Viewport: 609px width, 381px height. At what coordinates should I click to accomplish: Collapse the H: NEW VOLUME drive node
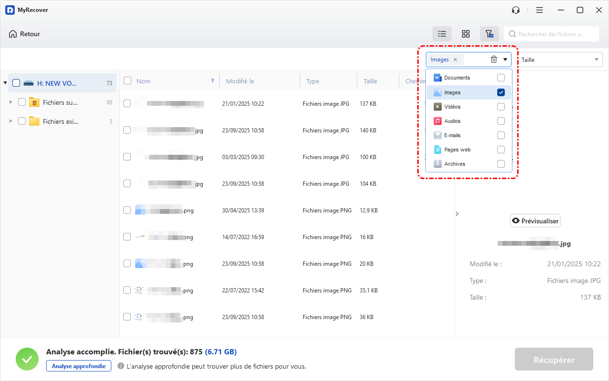pyautogui.click(x=5, y=83)
